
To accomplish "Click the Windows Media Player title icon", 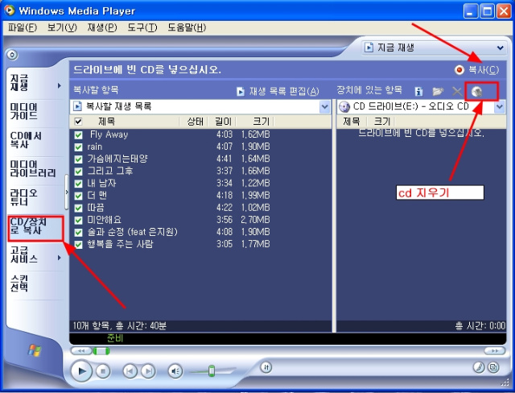I will 10,10.
